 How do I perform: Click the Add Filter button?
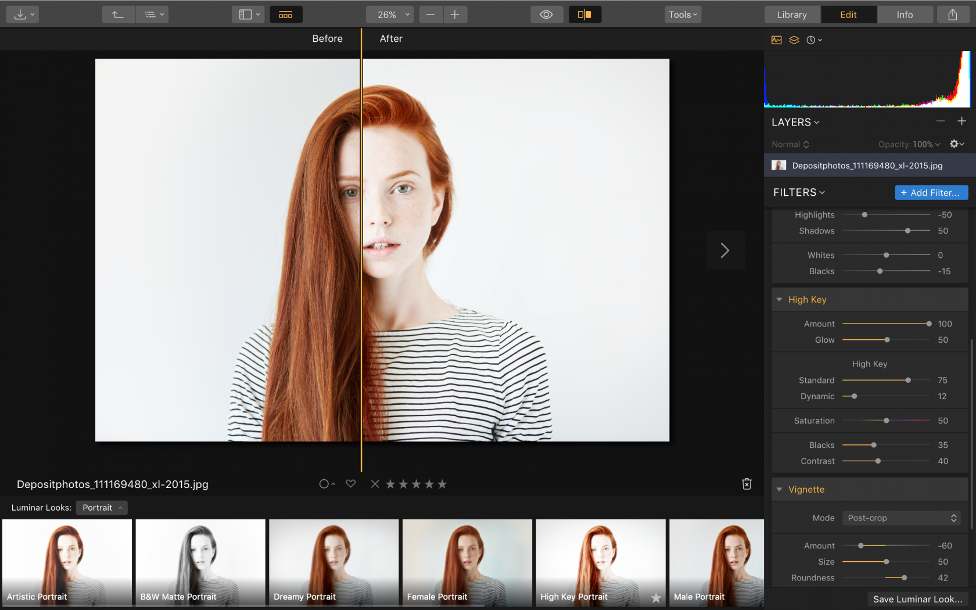931,192
